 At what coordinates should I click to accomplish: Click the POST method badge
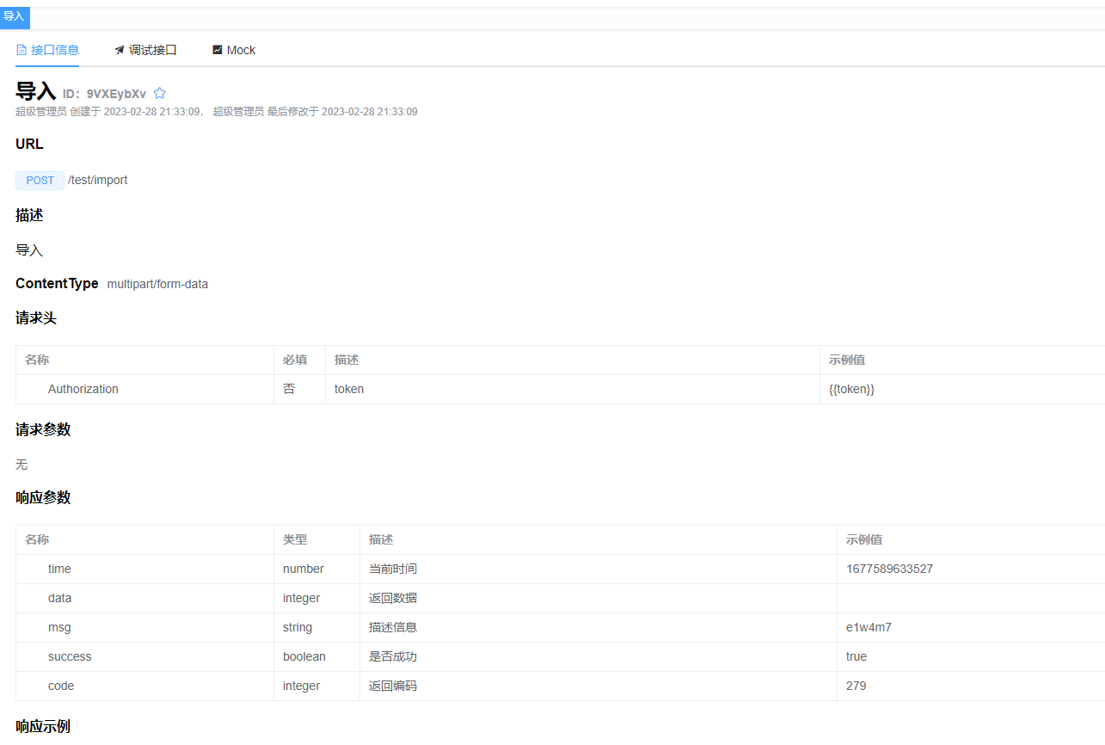click(x=40, y=180)
